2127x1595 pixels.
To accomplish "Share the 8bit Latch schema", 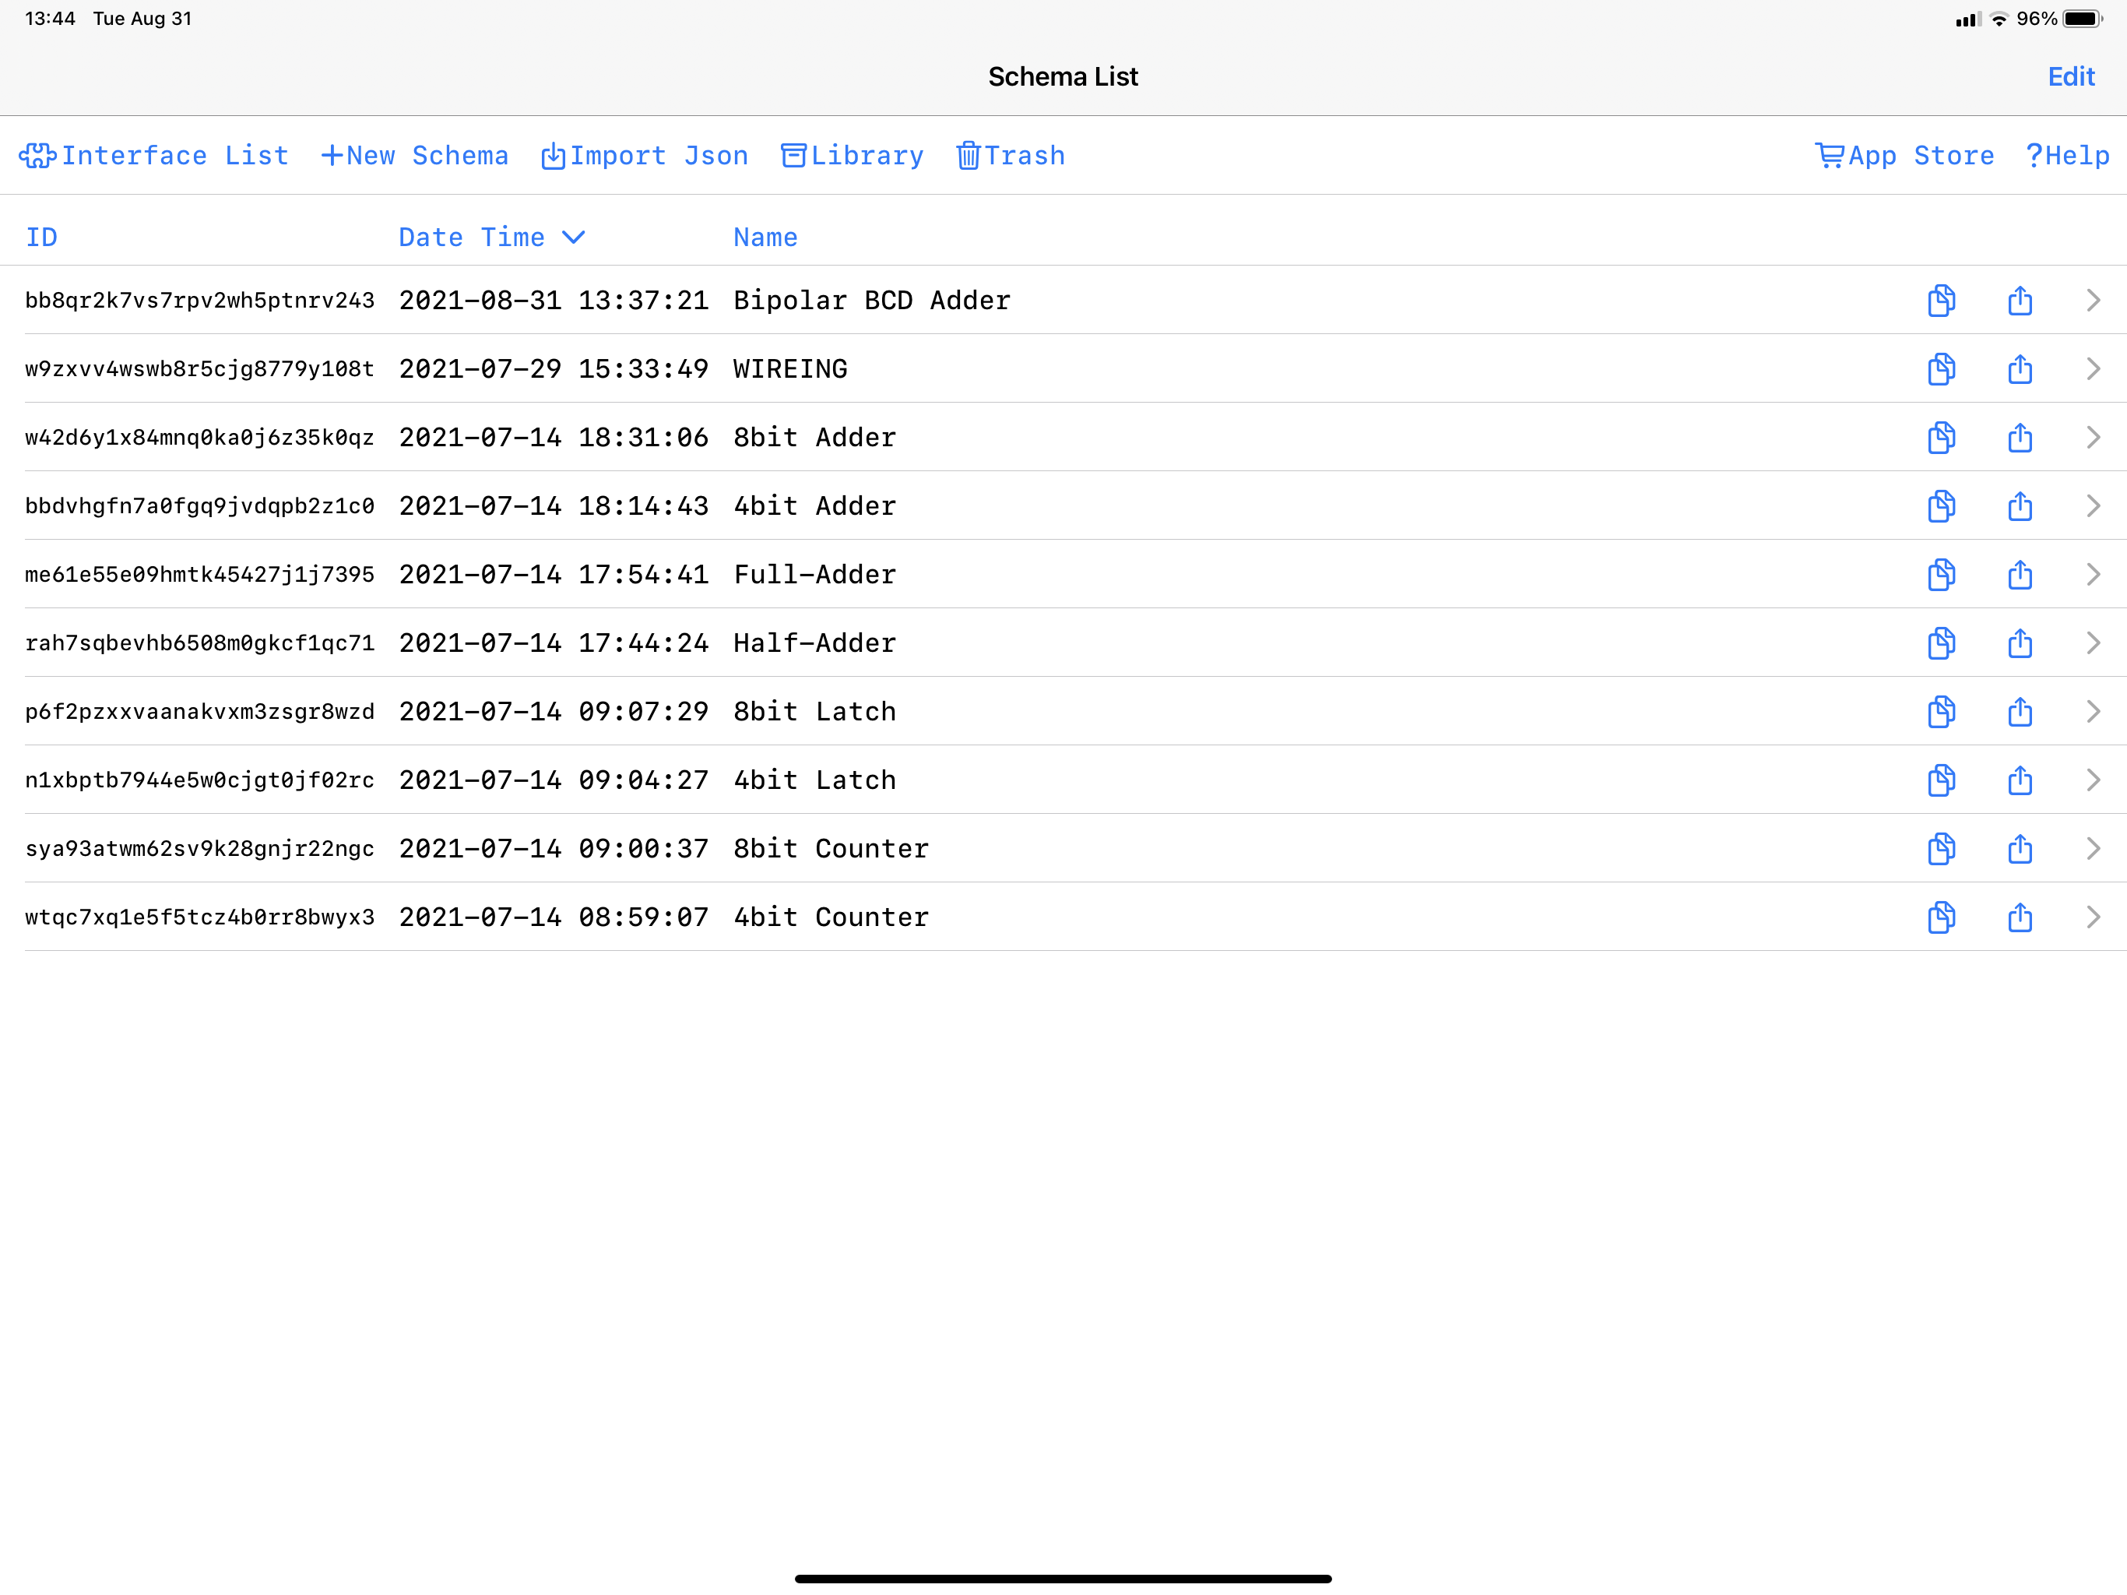I will pyautogui.click(x=2020, y=712).
